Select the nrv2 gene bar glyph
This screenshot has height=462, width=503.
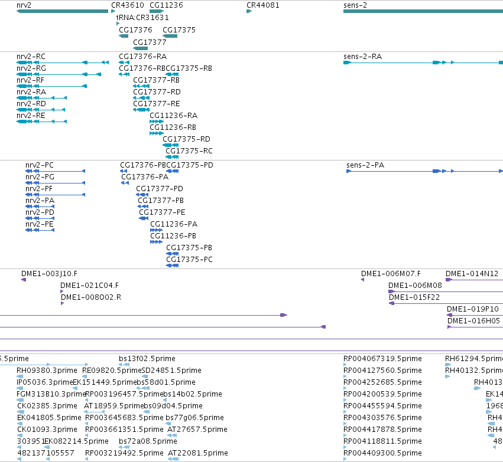coord(62,11)
